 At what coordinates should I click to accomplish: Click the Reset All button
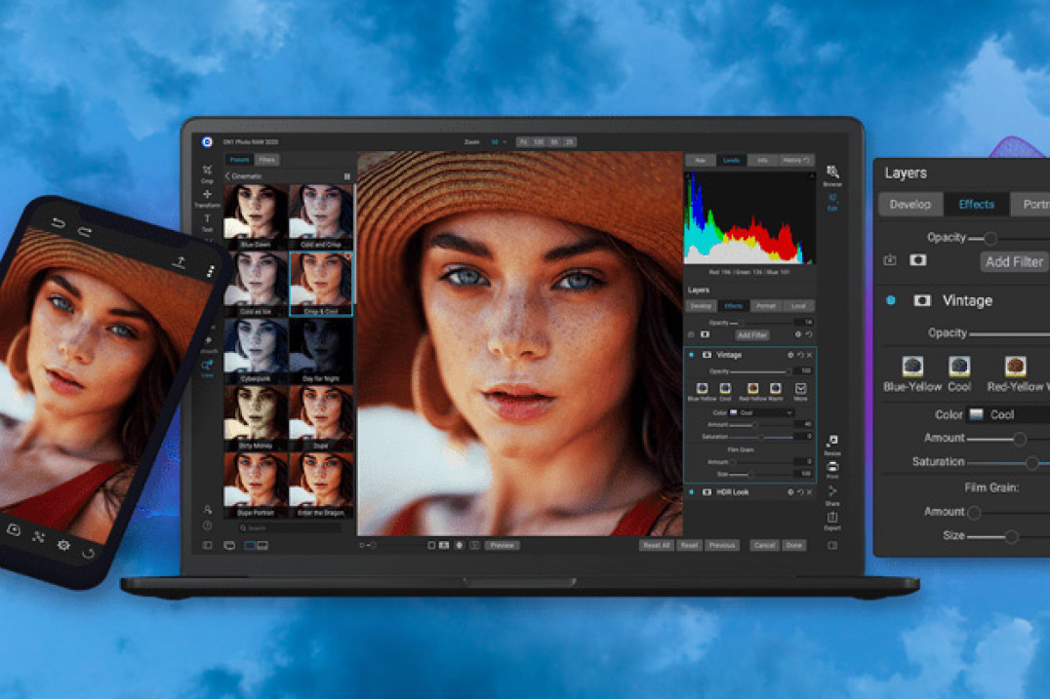656,545
